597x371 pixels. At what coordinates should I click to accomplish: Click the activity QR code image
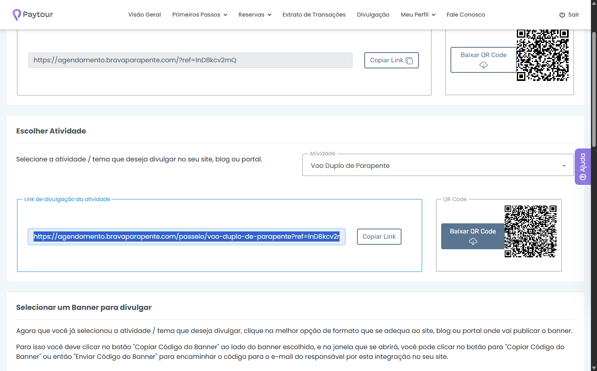tap(531, 231)
